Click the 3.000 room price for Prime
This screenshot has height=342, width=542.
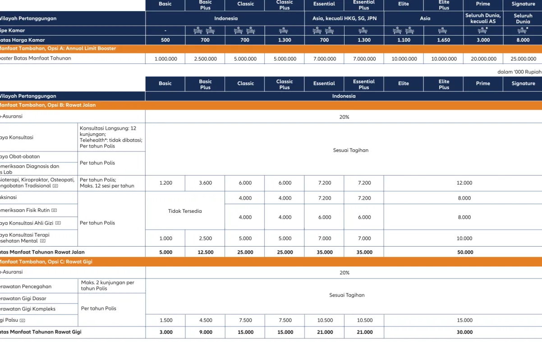(x=483, y=40)
